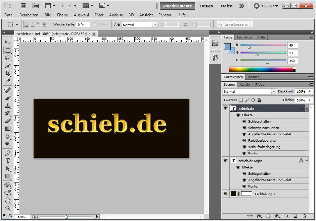Viewport: 316px width, 221px height.
Task: Select the Brush tool
Action: pos(8,98)
